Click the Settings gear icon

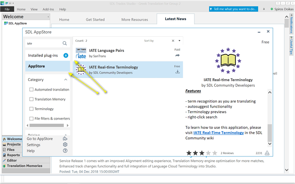click(65, 144)
